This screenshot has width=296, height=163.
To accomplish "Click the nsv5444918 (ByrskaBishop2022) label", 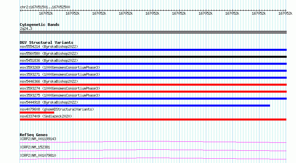I will (49, 102).
